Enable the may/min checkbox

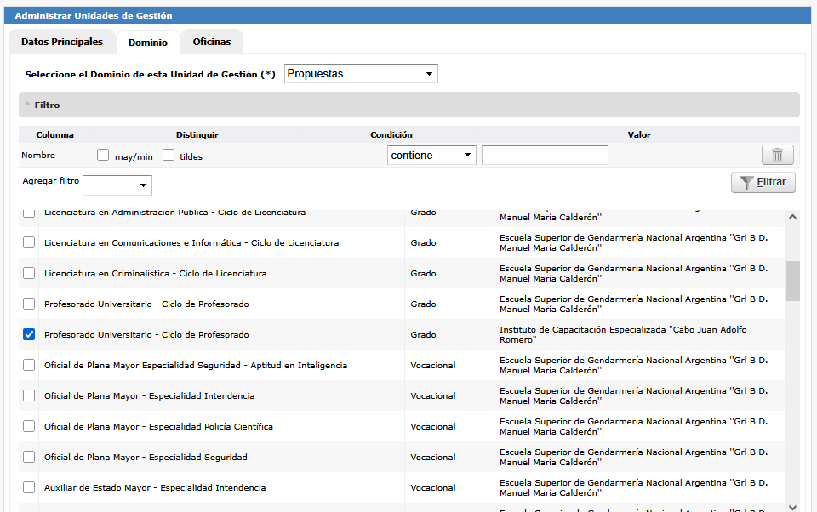103,155
